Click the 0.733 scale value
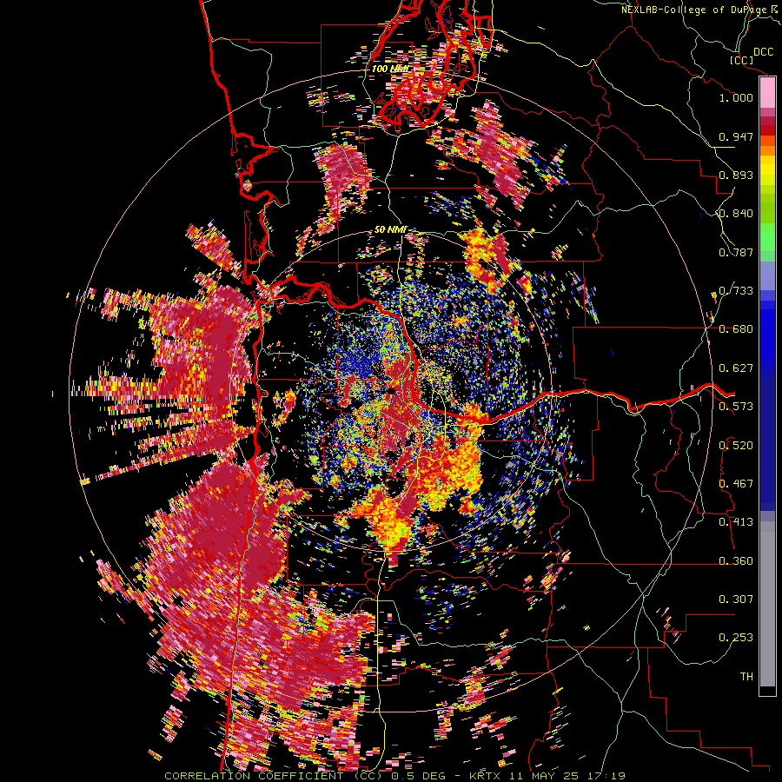Screen dimensions: 782x782 736,291
